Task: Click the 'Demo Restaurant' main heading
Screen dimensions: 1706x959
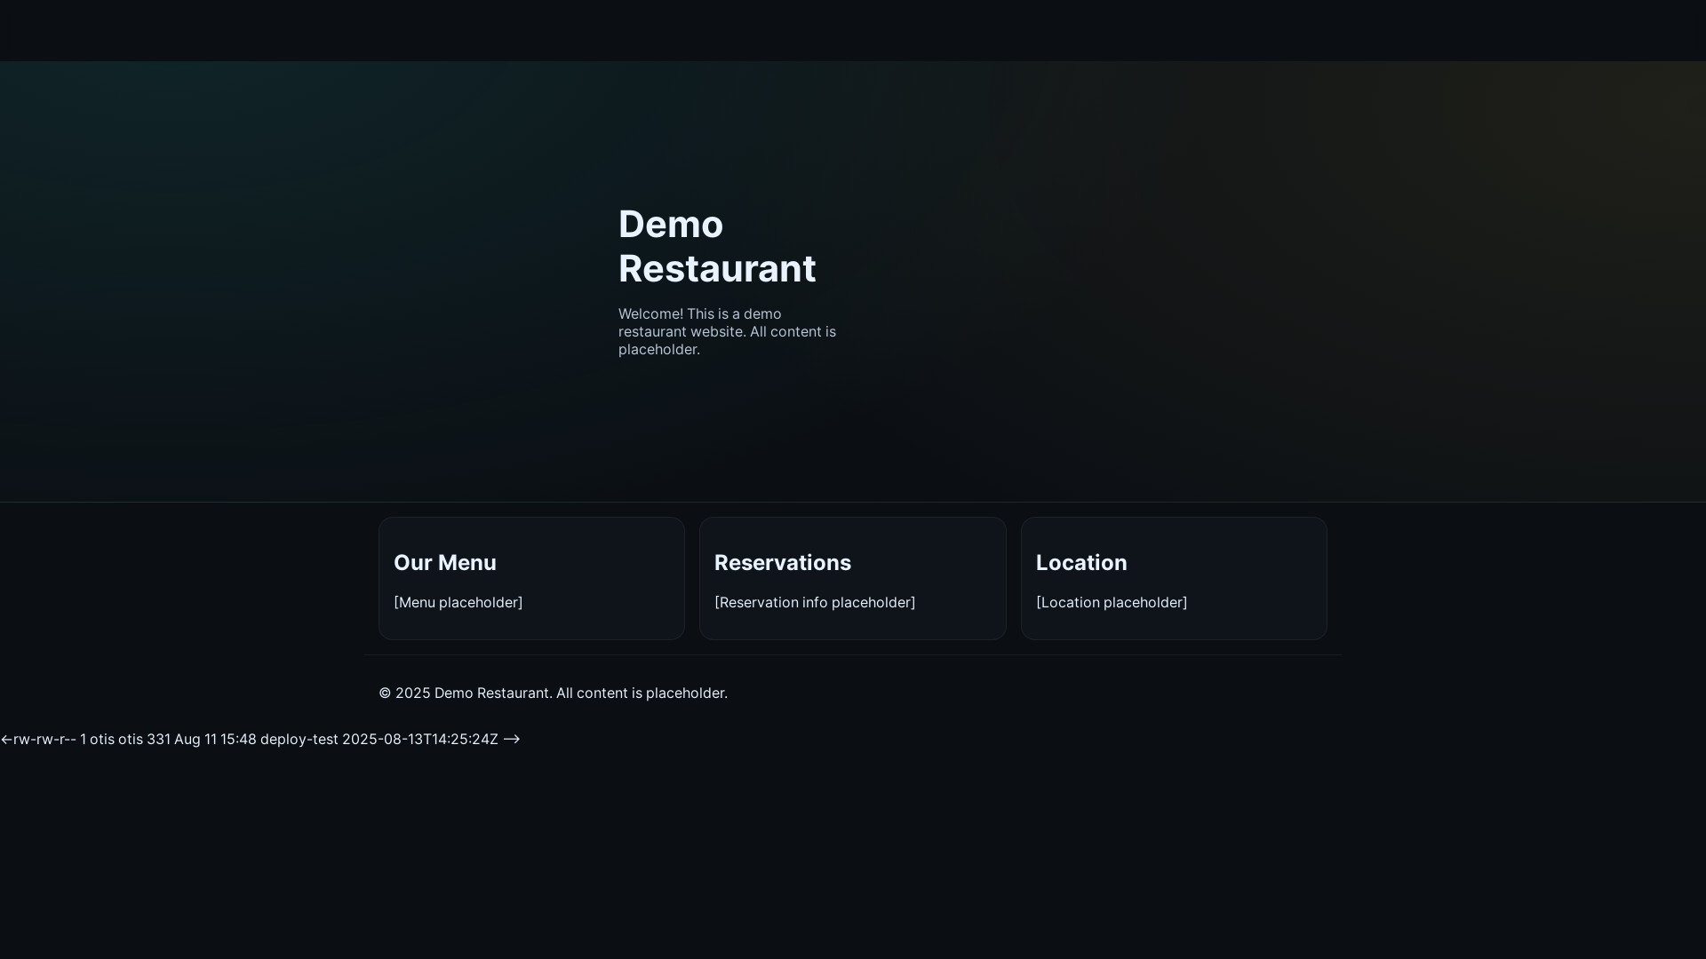Action: coord(717,246)
